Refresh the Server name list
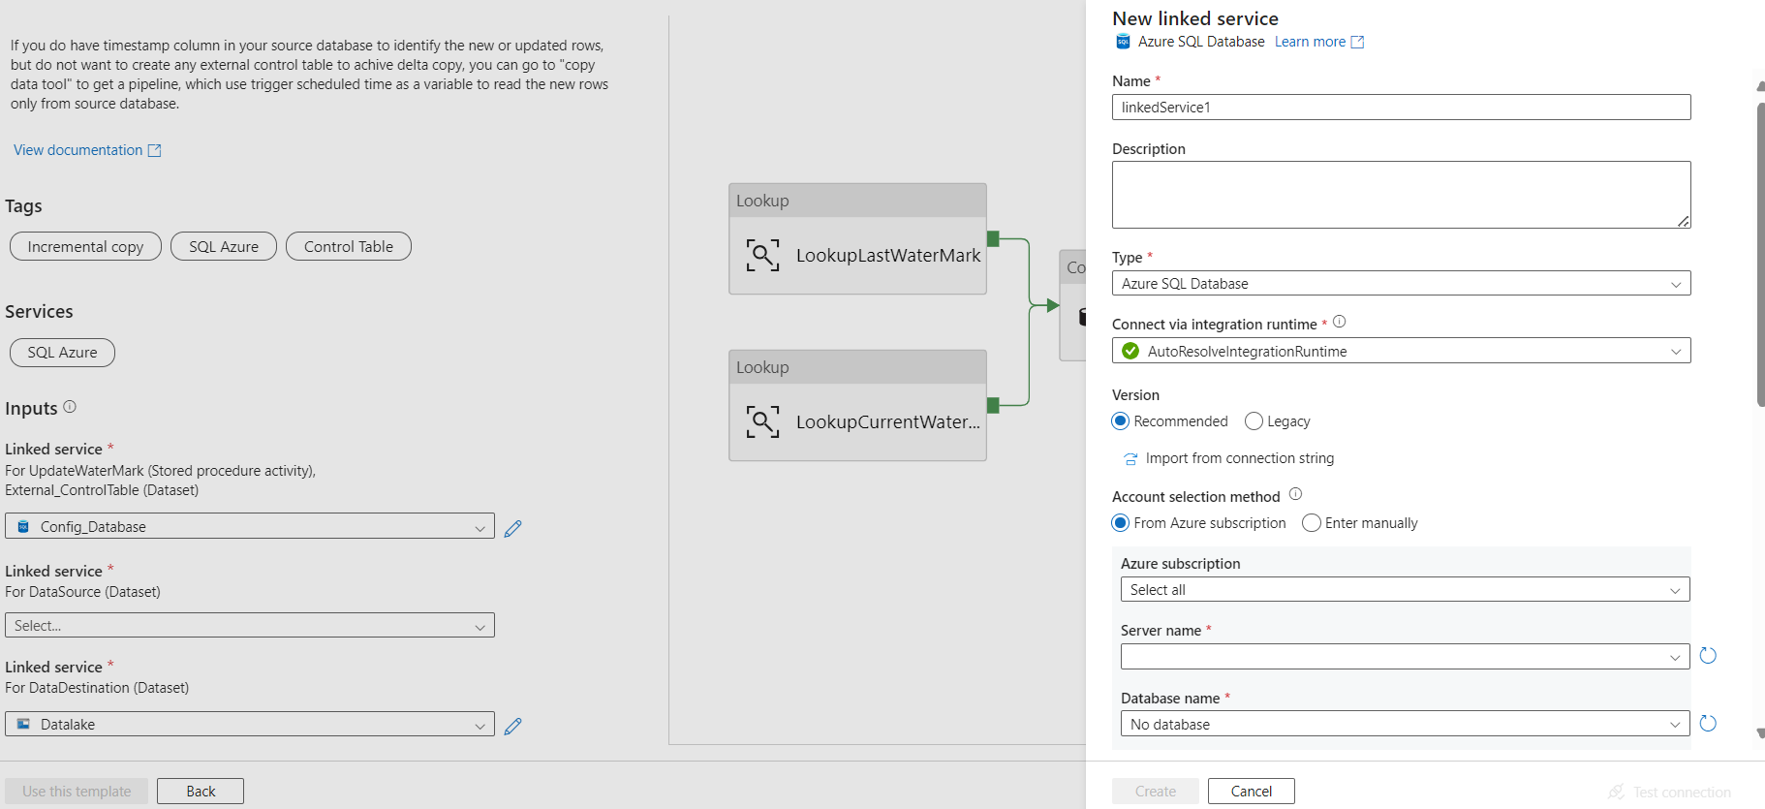1765x809 pixels. pos(1708,656)
